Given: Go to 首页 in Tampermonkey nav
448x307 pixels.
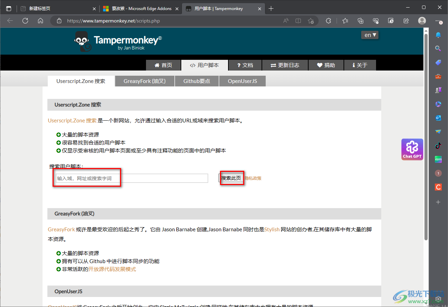Looking at the screenshot, I should coord(163,65).
